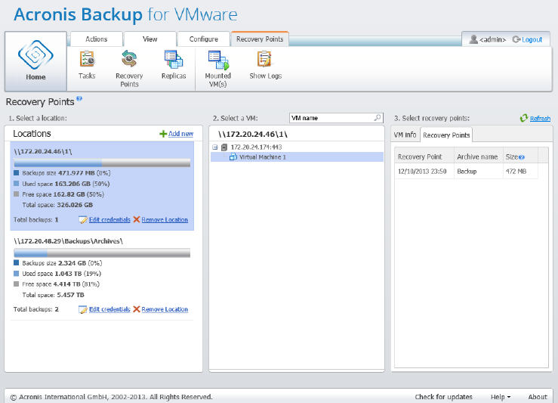The width and height of the screenshot is (558, 403).
Task: Edit credentials for \\172.20.24.46\1\ location
Action: point(109,219)
